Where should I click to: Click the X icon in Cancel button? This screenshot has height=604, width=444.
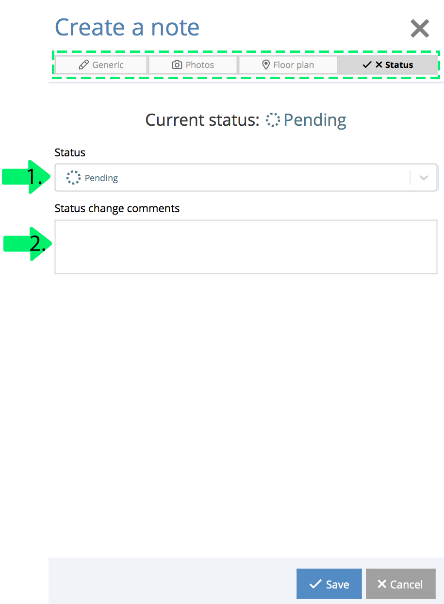point(382,584)
